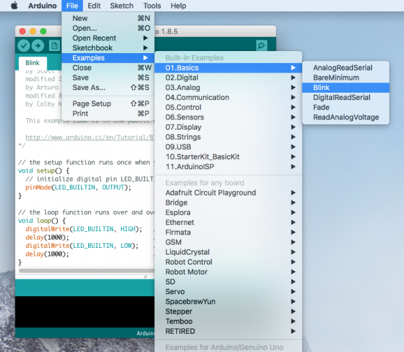Choose New from the File menu
The image size is (404, 352).
(x=108, y=18)
